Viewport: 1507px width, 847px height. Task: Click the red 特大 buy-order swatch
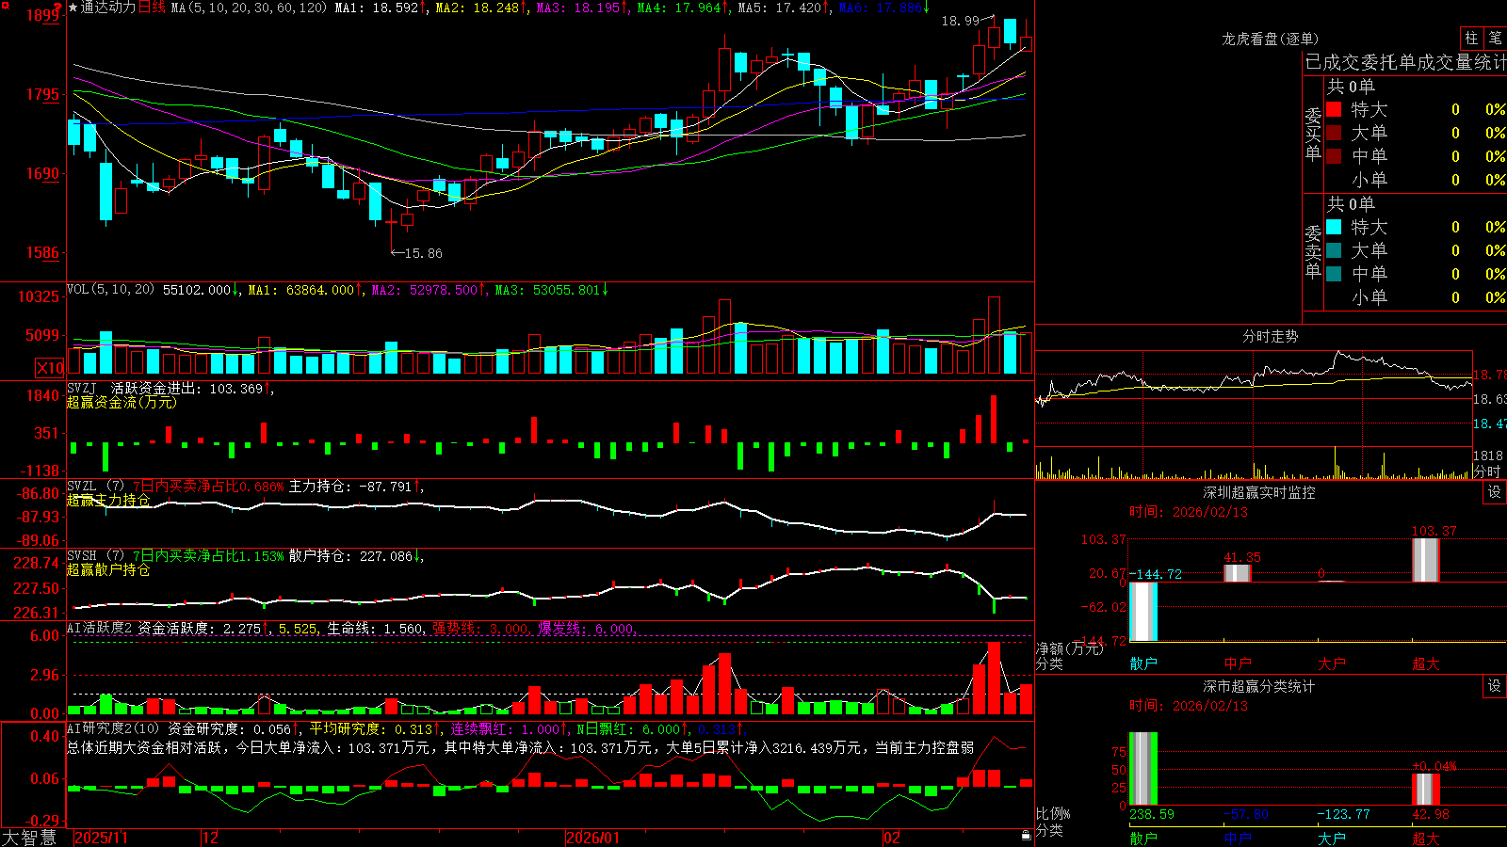point(1334,109)
